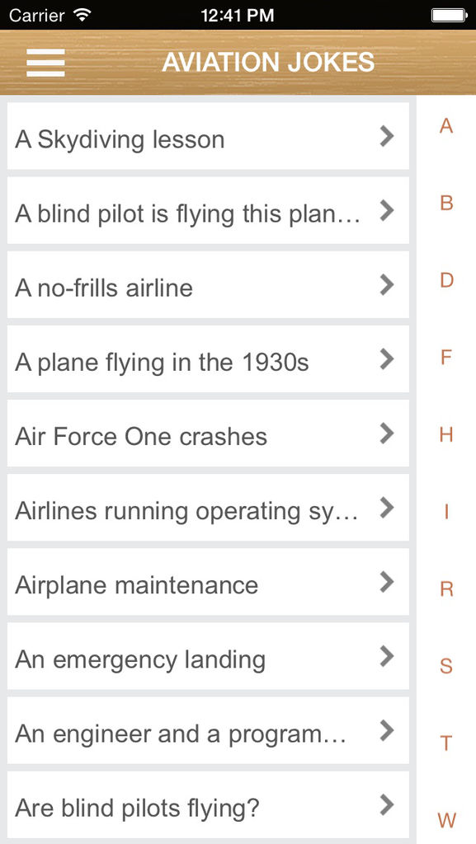Jump to index letter D

[x=446, y=280]
